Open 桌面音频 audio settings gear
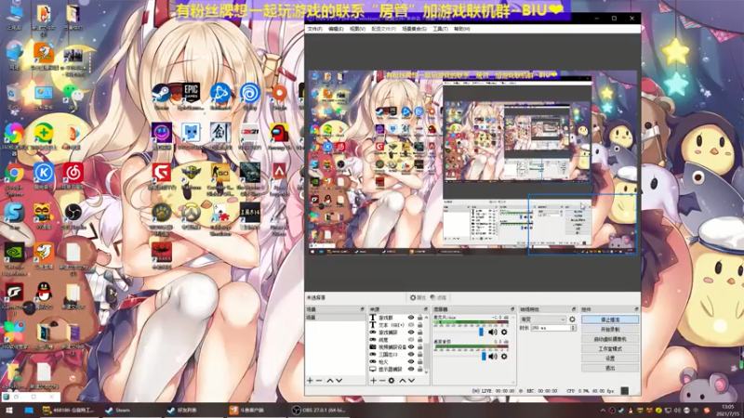The image size is (744, 418). click(504, 357)
